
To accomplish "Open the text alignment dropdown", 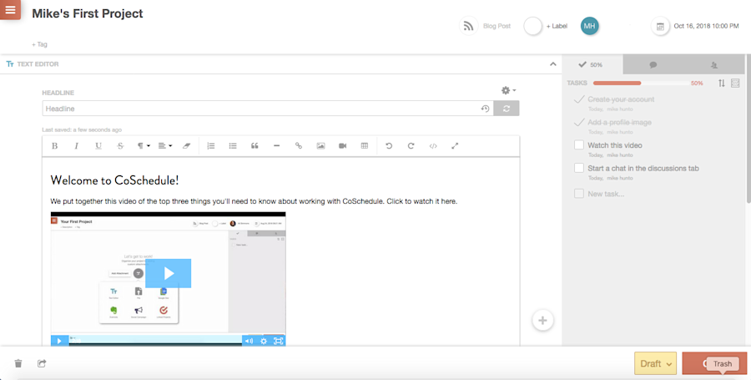I will click(x=165, y=145).
